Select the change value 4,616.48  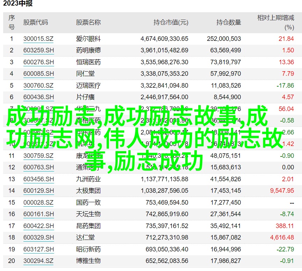(x=282, y=237)
